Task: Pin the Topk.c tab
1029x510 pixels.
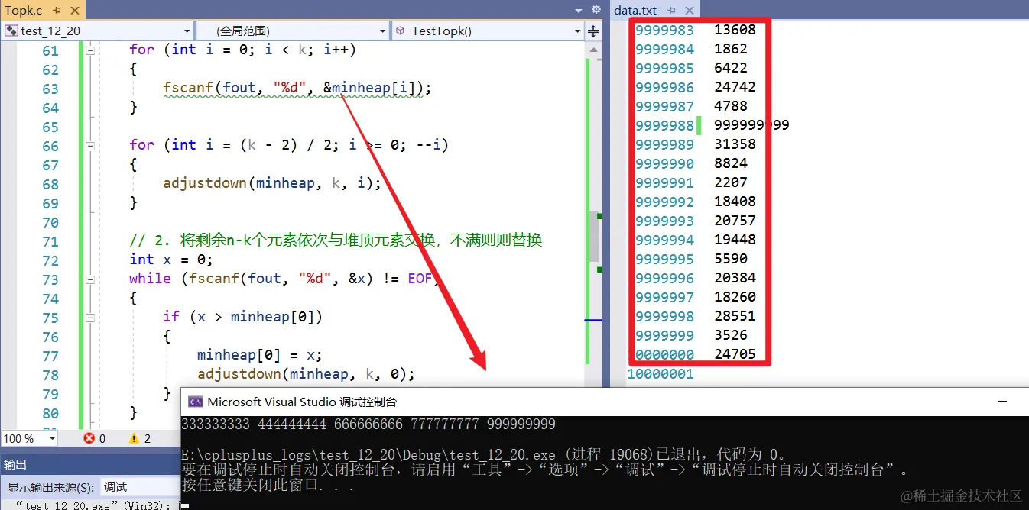Action: 57,10
